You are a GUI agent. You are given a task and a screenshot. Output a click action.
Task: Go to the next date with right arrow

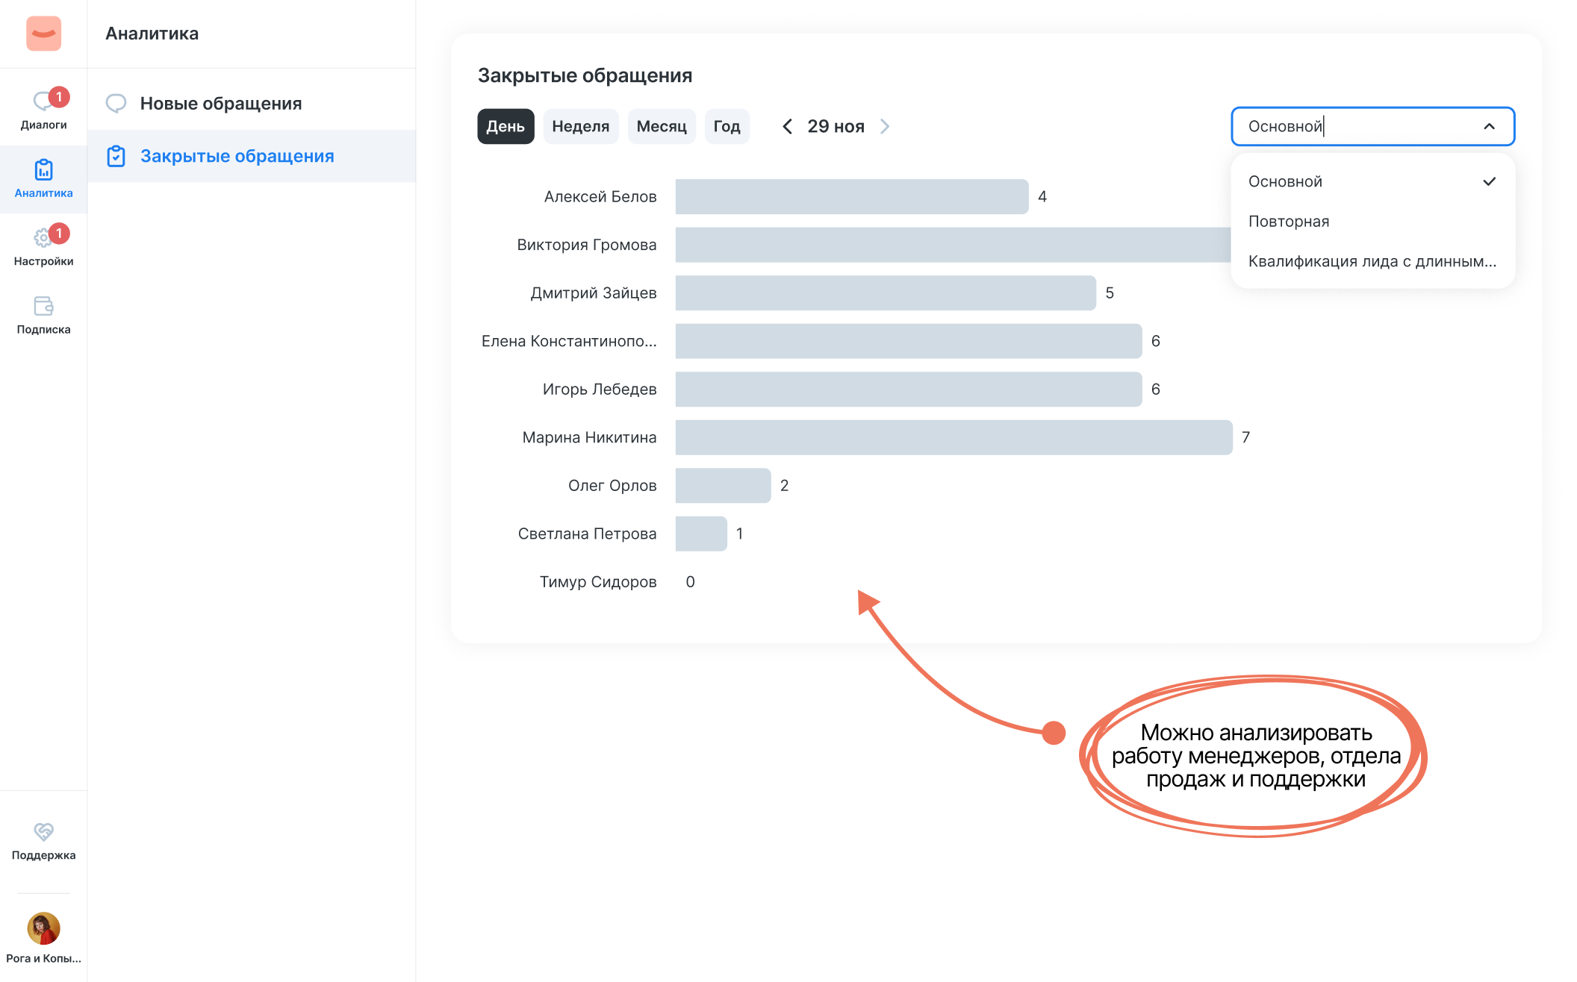pos(885,126)
